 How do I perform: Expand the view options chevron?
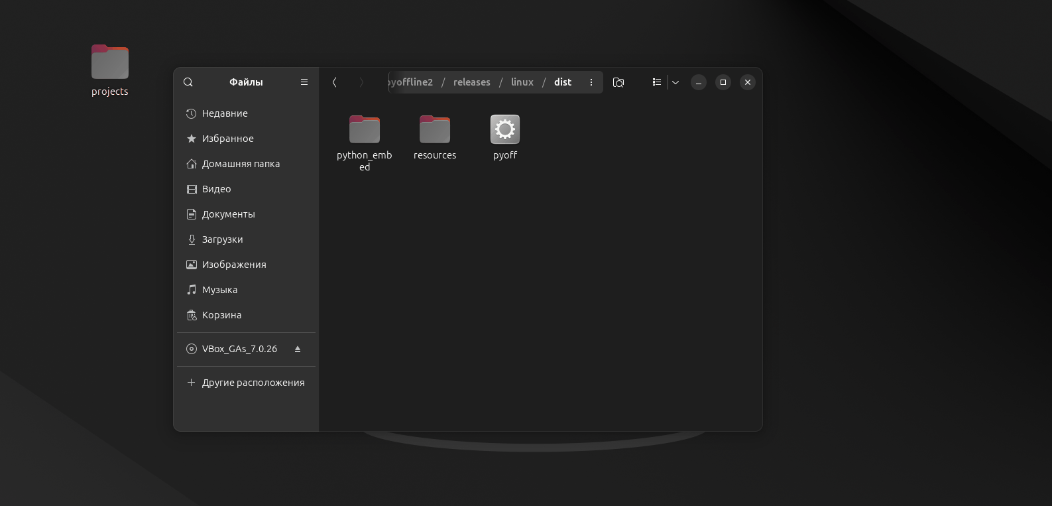(675, 82)
